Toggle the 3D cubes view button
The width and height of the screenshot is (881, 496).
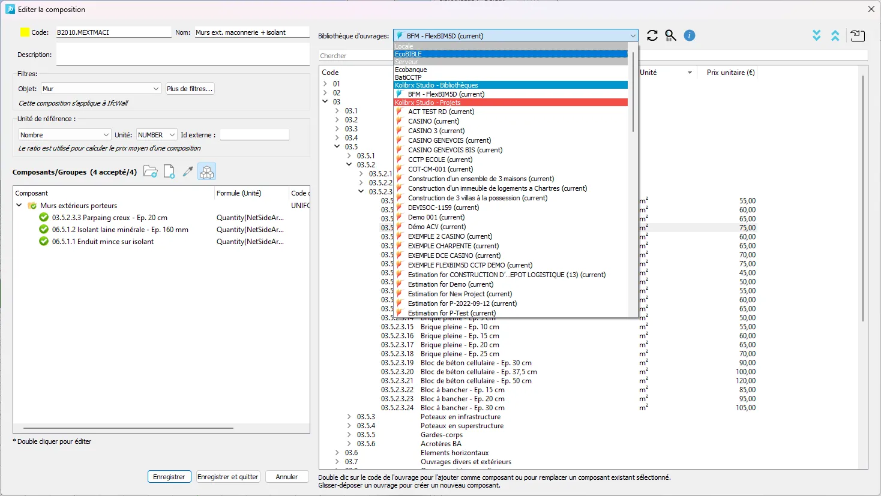206,172
